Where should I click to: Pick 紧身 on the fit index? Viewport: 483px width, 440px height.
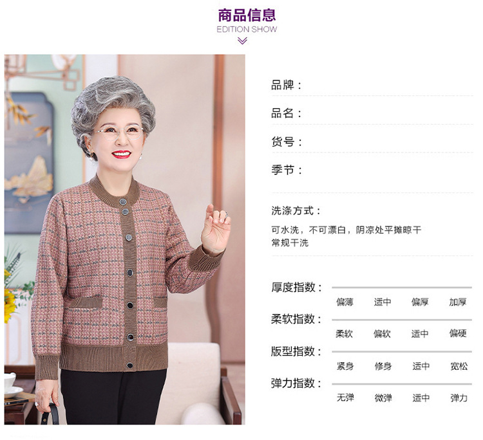(345, 366)
